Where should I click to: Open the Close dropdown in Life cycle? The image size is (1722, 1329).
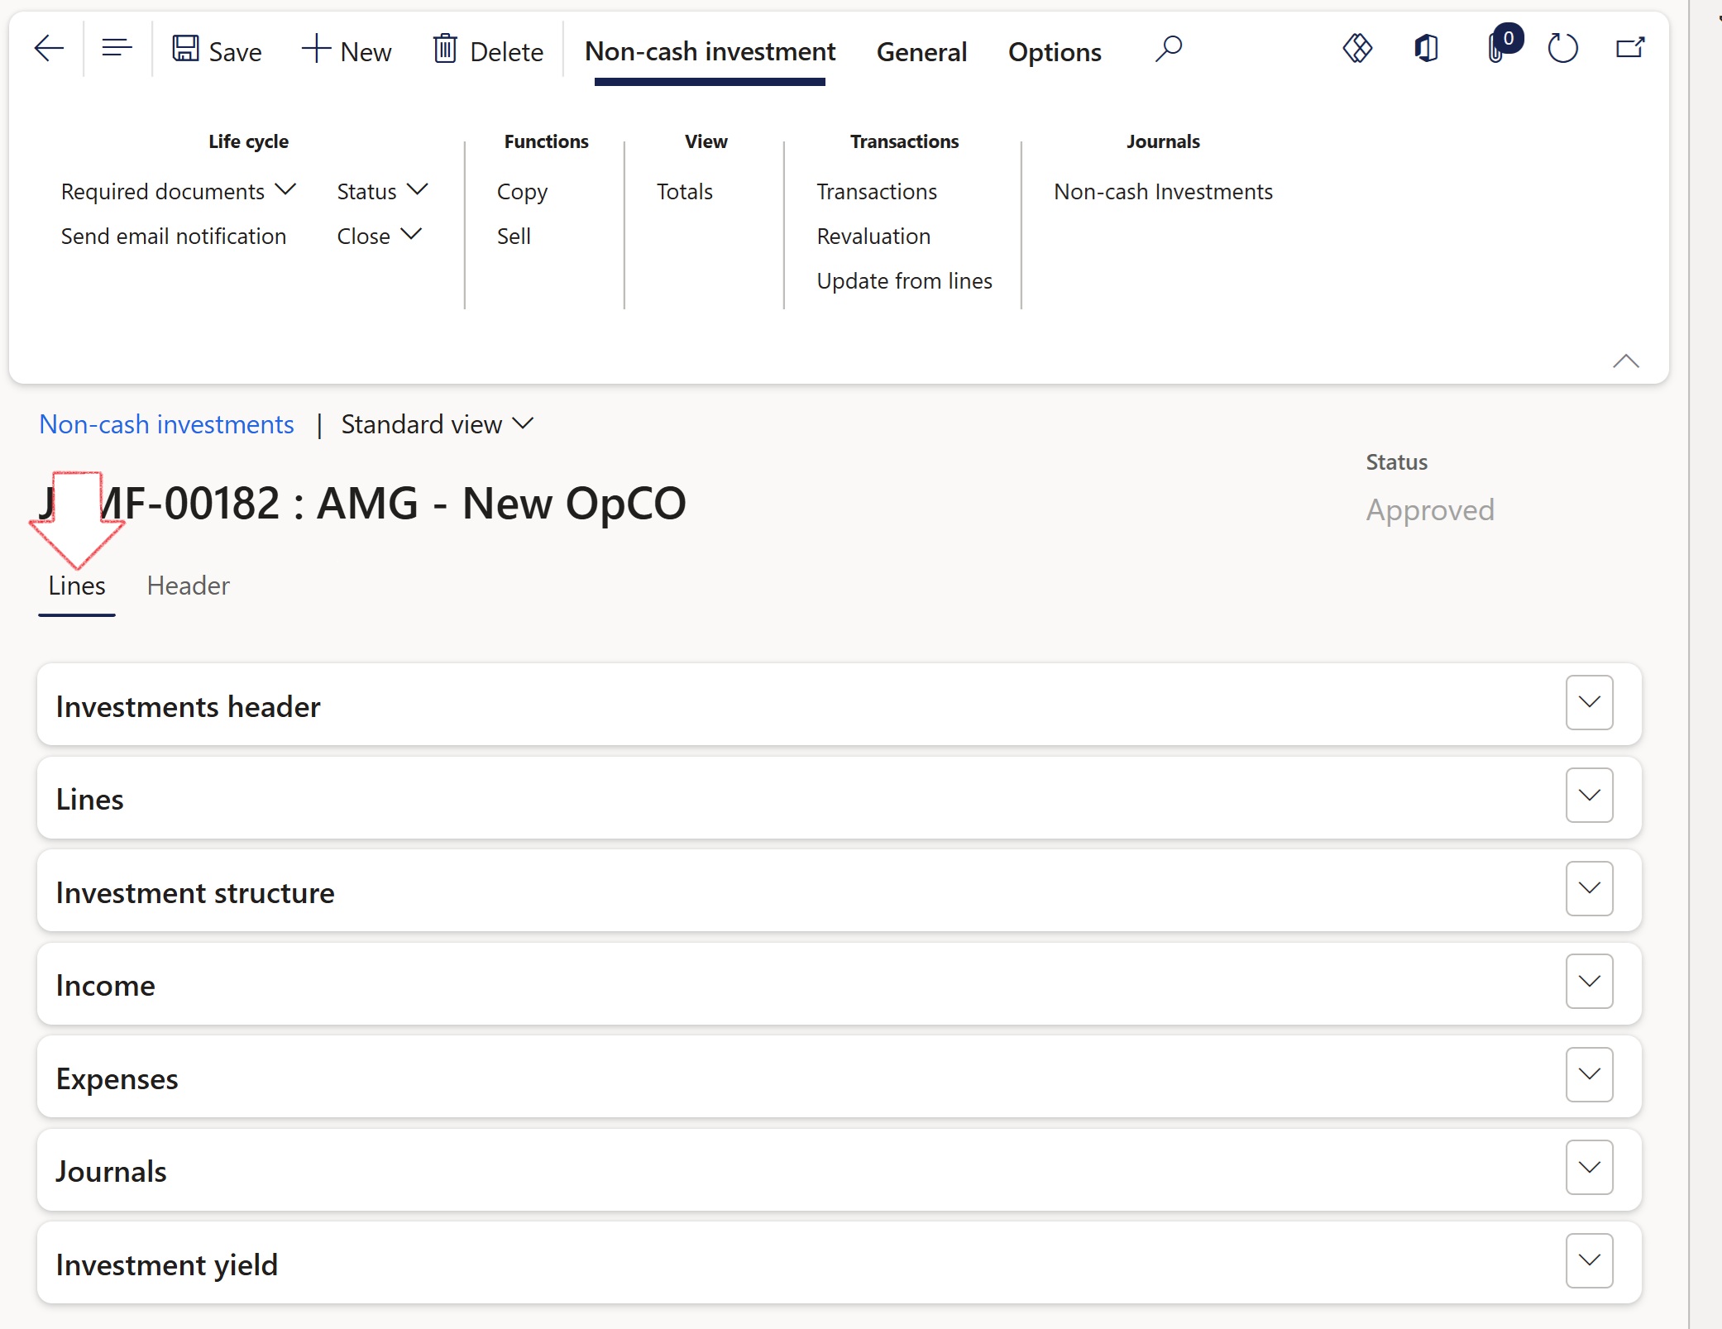pyautogui.click(x=380, y=236)
